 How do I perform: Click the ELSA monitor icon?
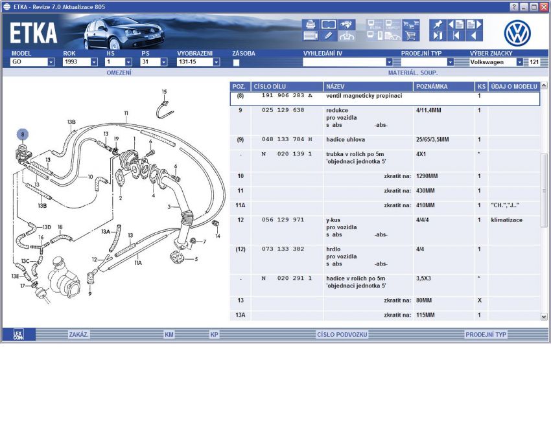tap(375, 25)
